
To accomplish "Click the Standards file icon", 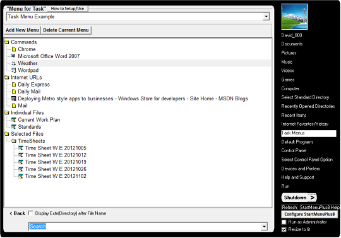I will click(x=14, y=127).
